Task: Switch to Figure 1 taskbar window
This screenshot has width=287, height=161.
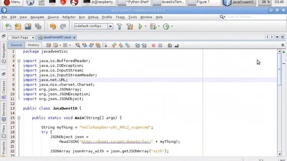Action: coord(203,2)
